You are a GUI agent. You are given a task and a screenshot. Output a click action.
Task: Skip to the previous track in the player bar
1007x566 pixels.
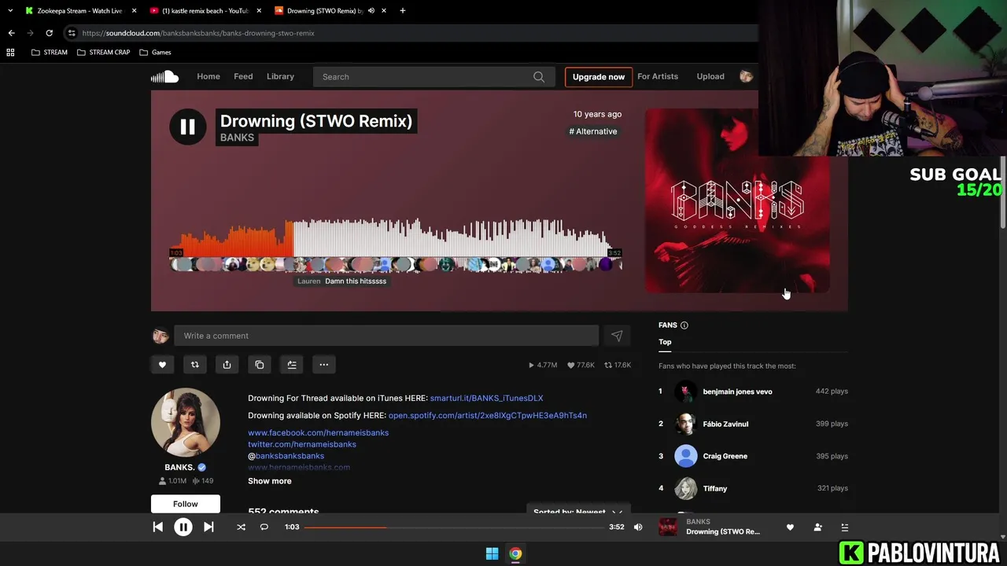pos(157,527)
